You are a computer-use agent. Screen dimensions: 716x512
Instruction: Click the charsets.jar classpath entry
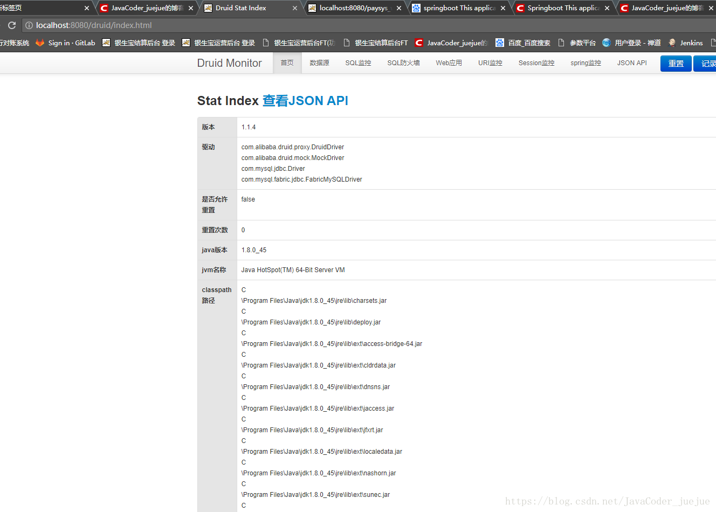click(314, 301)
